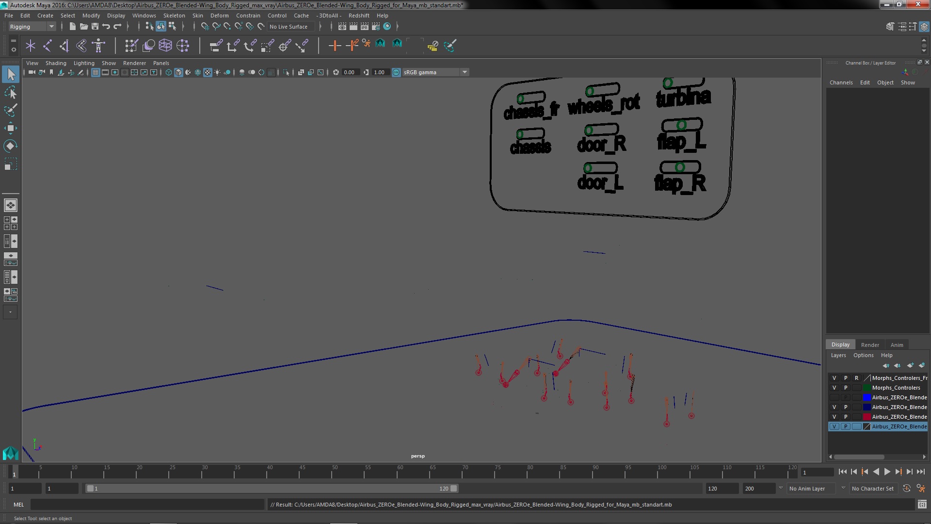Redo action with the redo arrow

click(117, 26)
